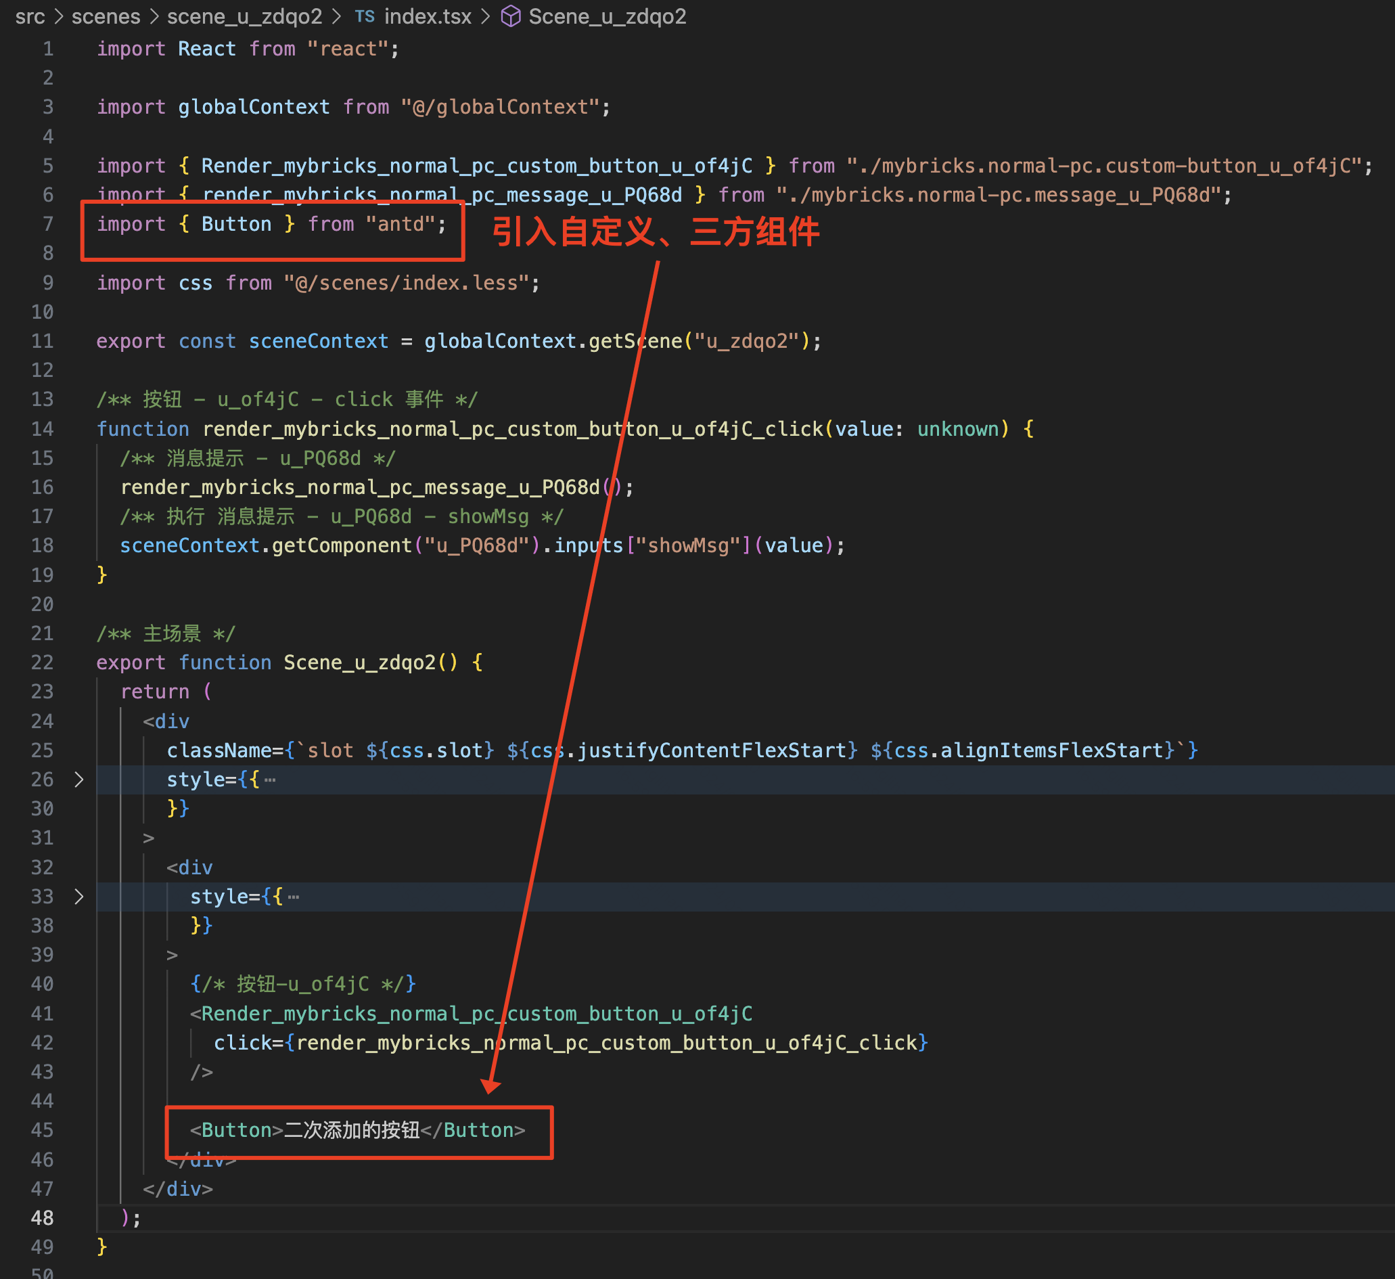Click line number 7 in the gutter

pos(48,224)
